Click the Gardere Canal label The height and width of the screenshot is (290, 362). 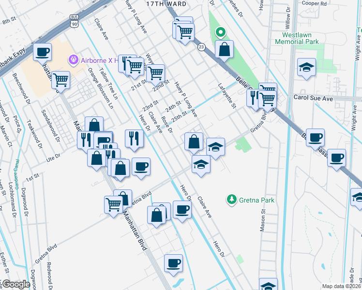tap(16, 174)
